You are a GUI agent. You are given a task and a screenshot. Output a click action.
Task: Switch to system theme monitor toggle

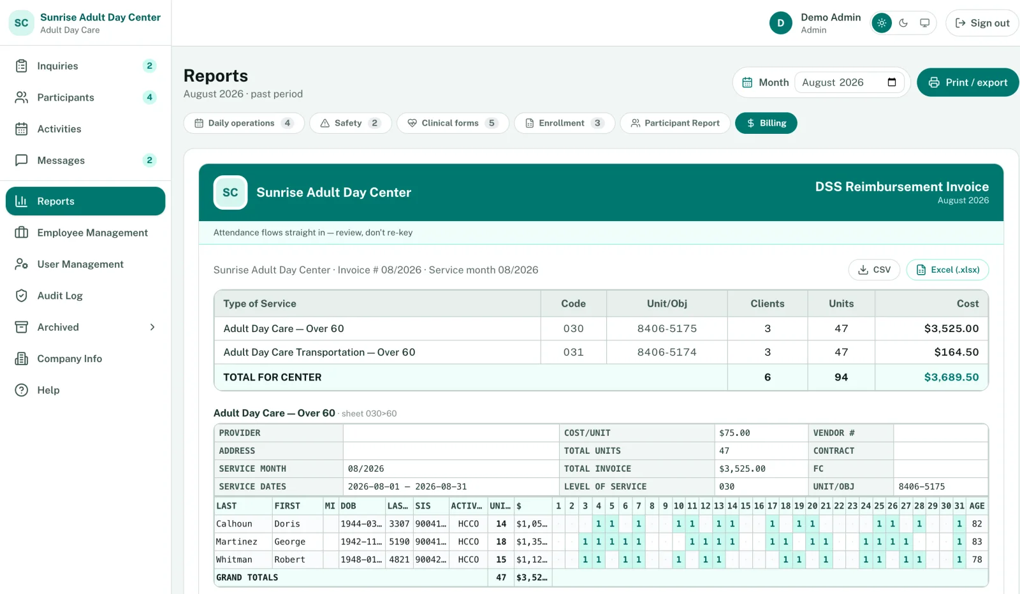tap(924, 23)
